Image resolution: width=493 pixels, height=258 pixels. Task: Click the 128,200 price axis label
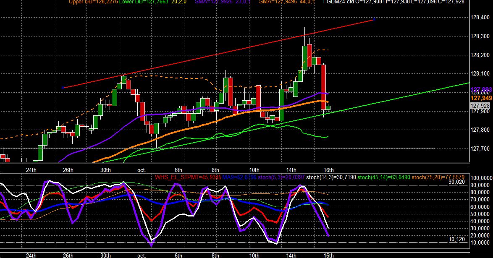coord(480,55)
